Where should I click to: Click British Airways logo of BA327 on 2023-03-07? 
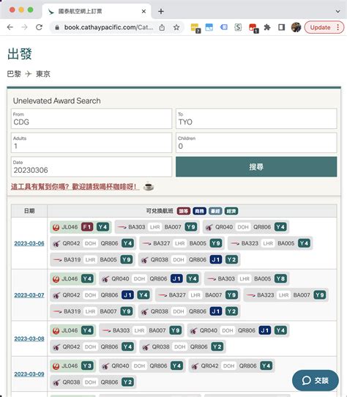click(x=163, y=295)
